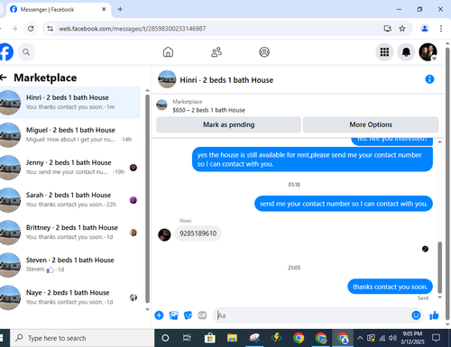The image size is (451, 347).
Task: Click Hinri's avatar beside the phone number
Action: click(164, 234)
